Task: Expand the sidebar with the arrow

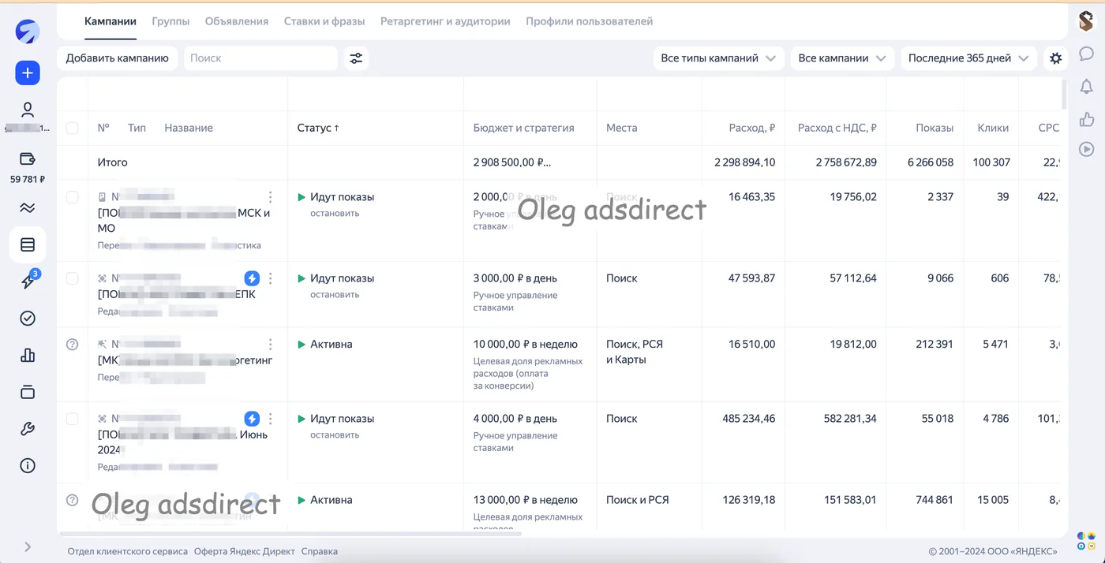Action: pyautogui.click(x=28, y=546)
